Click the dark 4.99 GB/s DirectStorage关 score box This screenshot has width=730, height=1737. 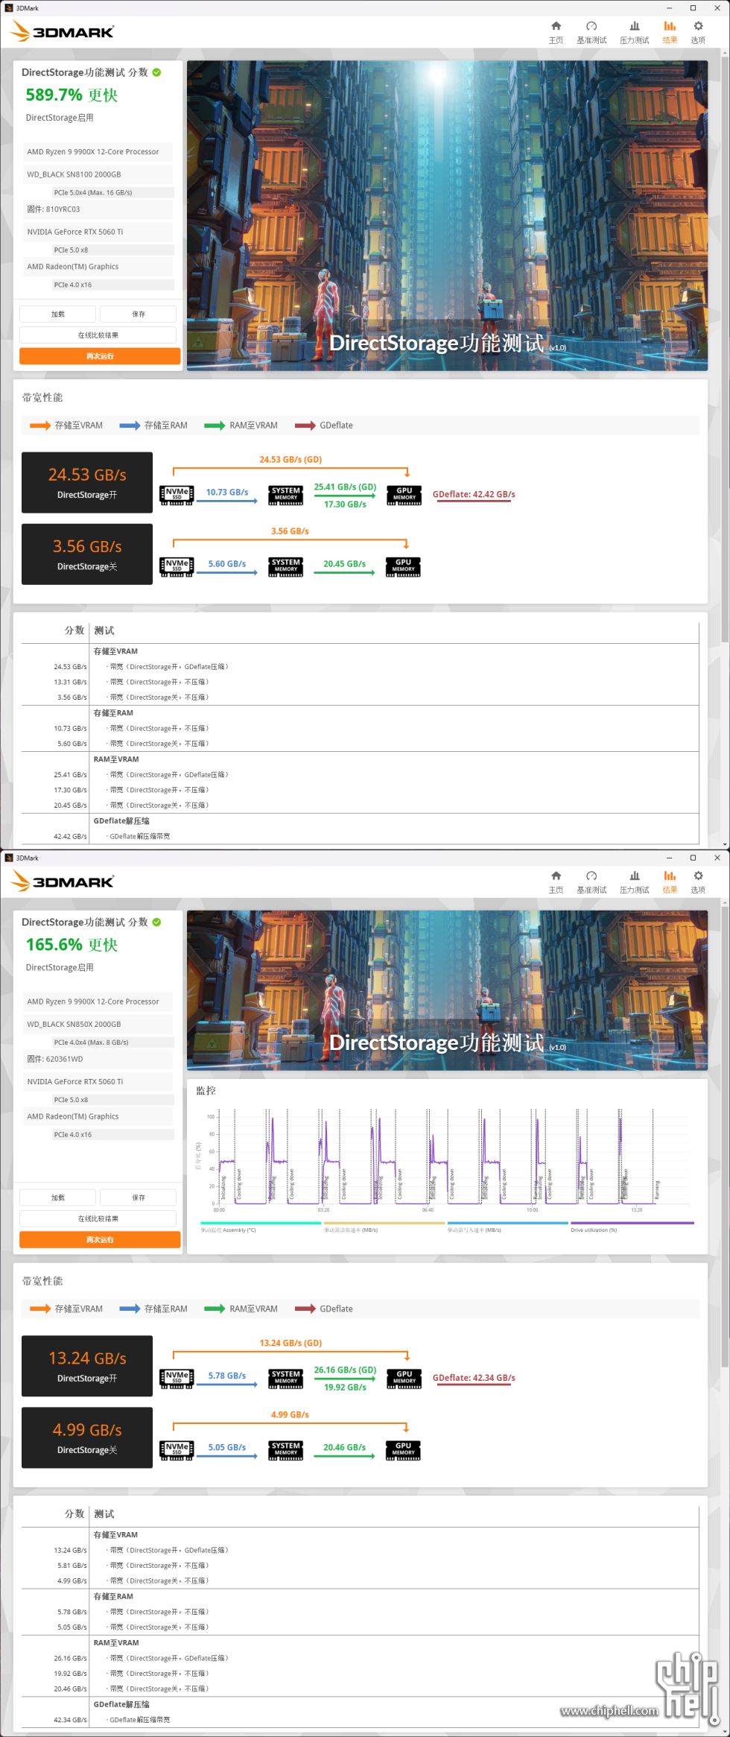pos(87,1437)
